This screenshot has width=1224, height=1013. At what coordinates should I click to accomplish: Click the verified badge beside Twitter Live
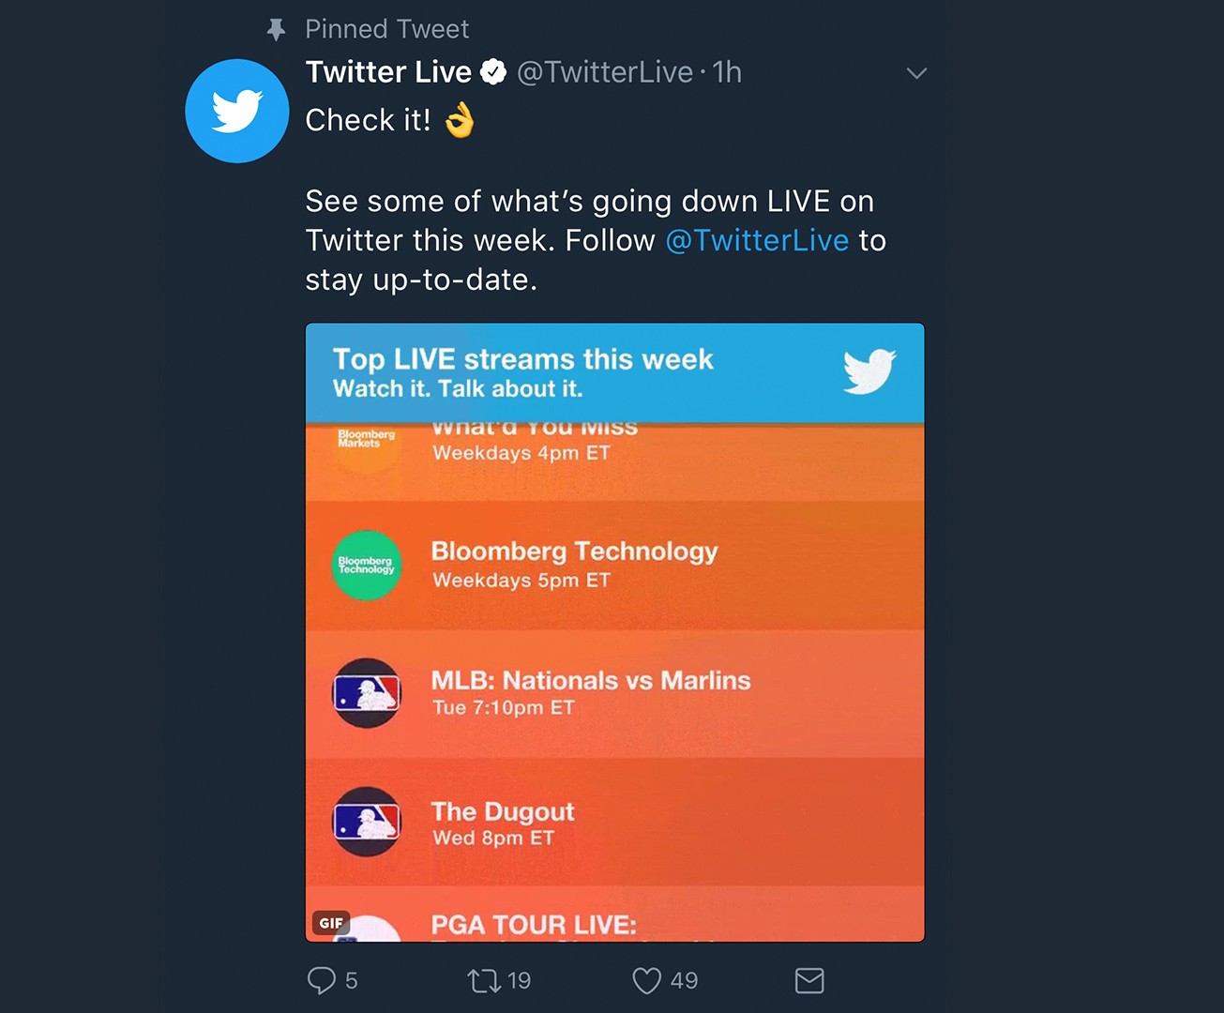tap(493, 72)
